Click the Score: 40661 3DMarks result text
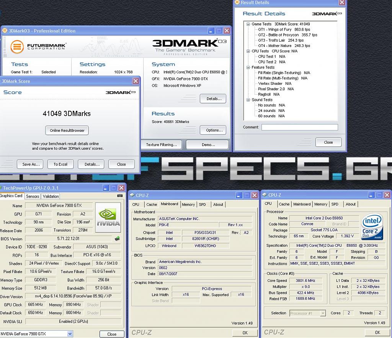Image resolution: width=392 pixels, height=338 pixels. [170, 122]
